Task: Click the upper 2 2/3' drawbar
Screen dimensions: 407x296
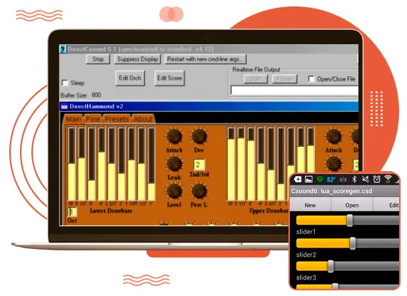Action: coord(271,164)
